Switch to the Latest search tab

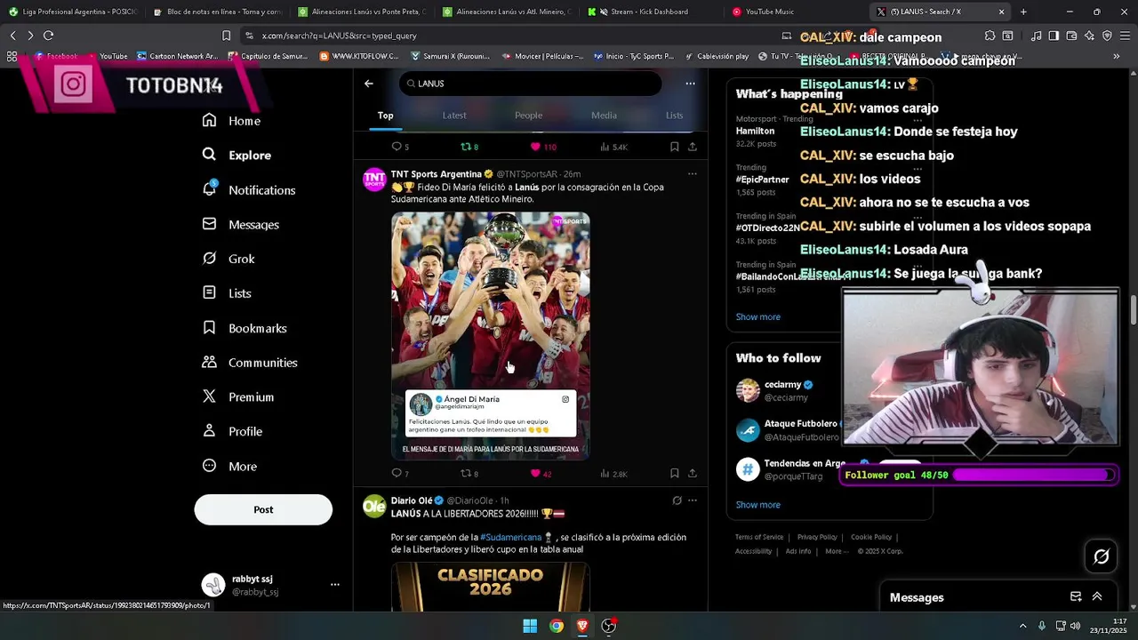pyautogui.click(x=454, y=116)
